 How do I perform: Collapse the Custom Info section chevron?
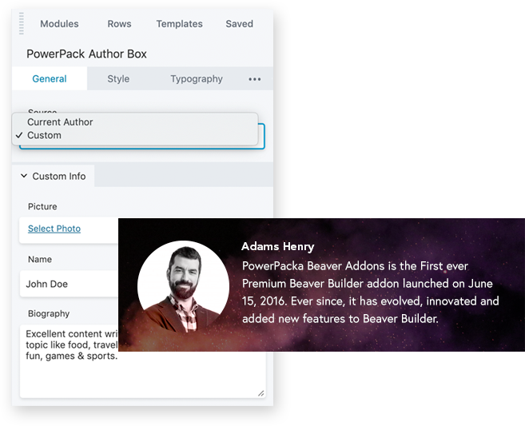click(x=24, y=176)
